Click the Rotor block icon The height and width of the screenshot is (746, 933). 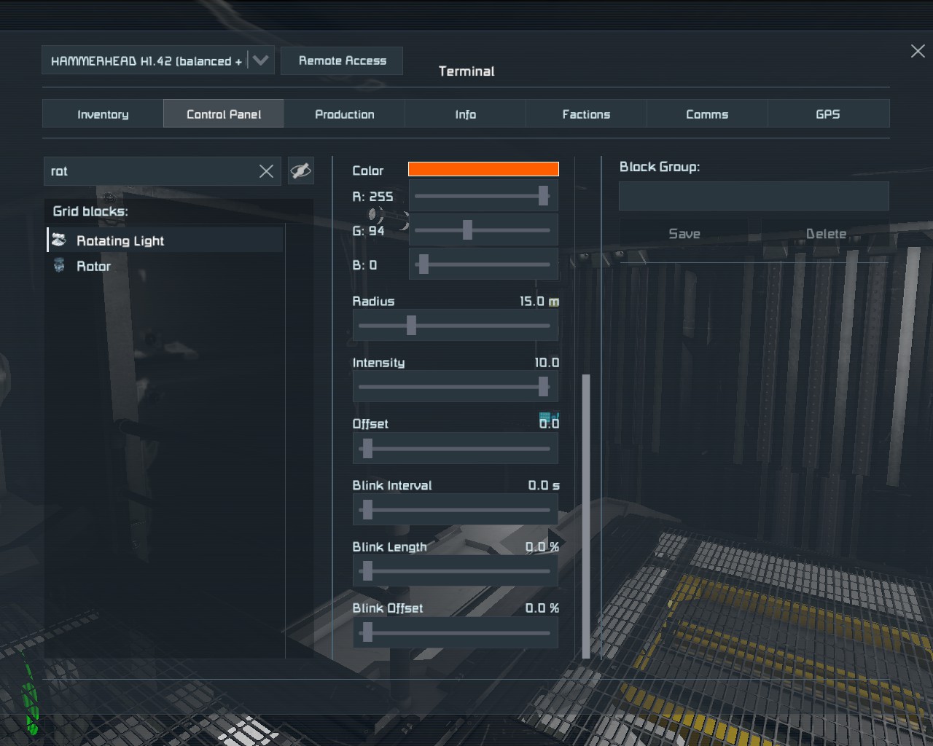click(59, 266)
